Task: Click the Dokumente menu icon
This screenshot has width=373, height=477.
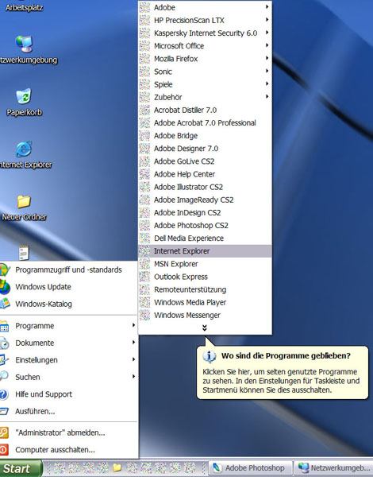Action: pos(4,343)
